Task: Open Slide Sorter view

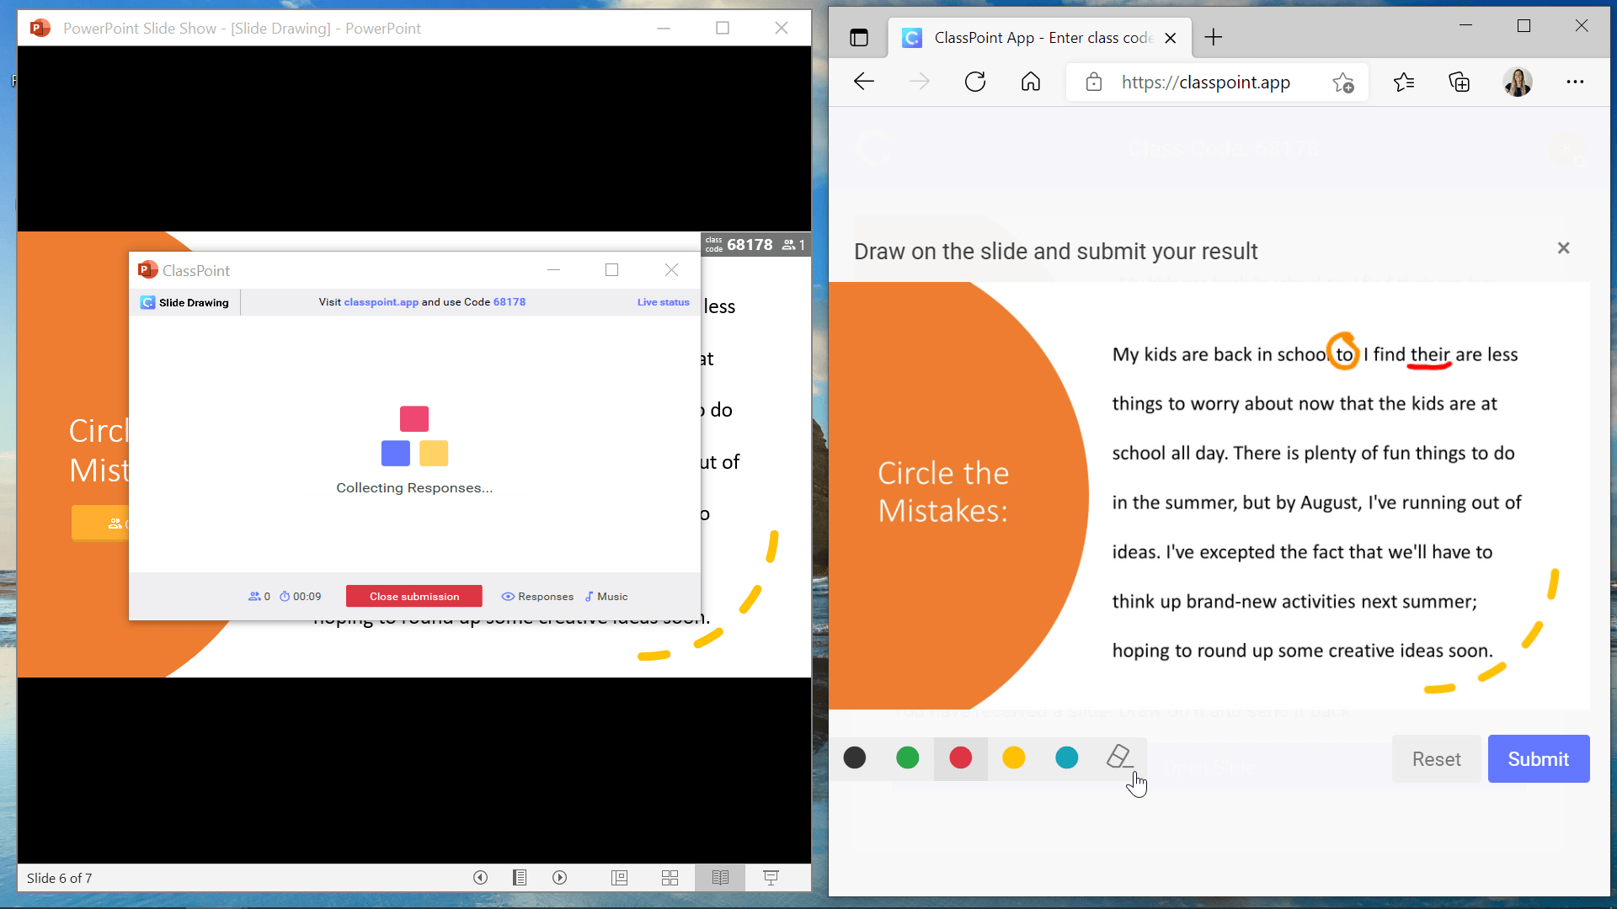Action: pos(670,878)
